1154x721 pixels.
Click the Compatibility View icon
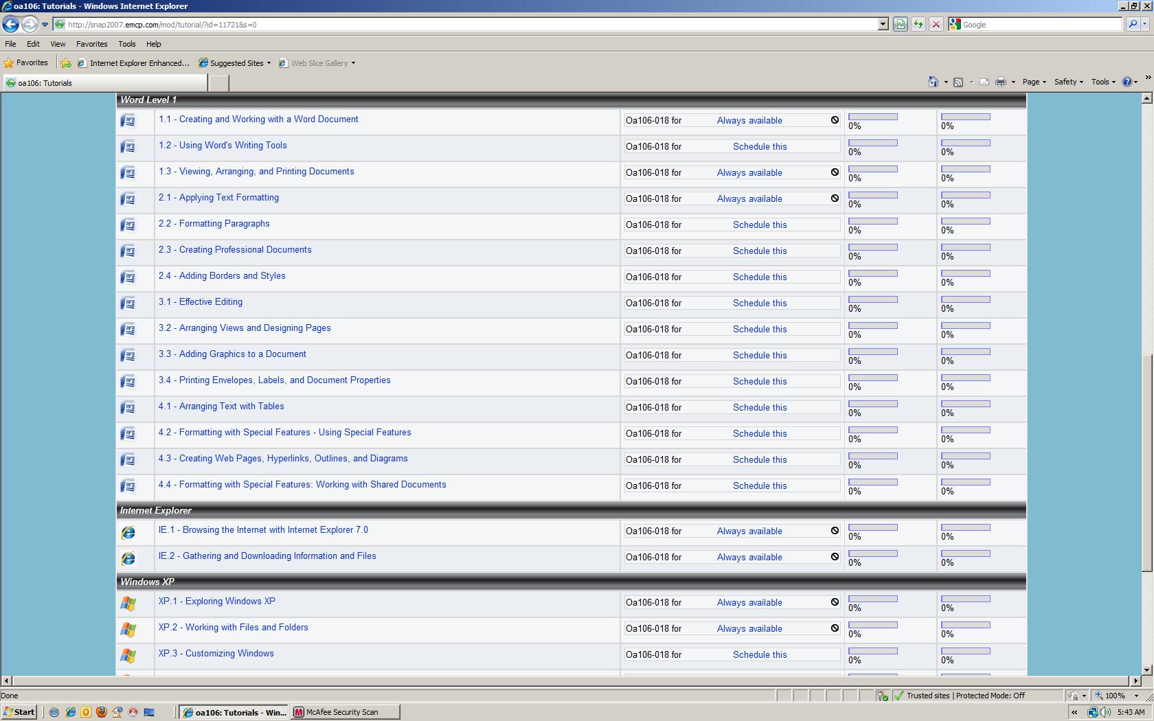900,24
